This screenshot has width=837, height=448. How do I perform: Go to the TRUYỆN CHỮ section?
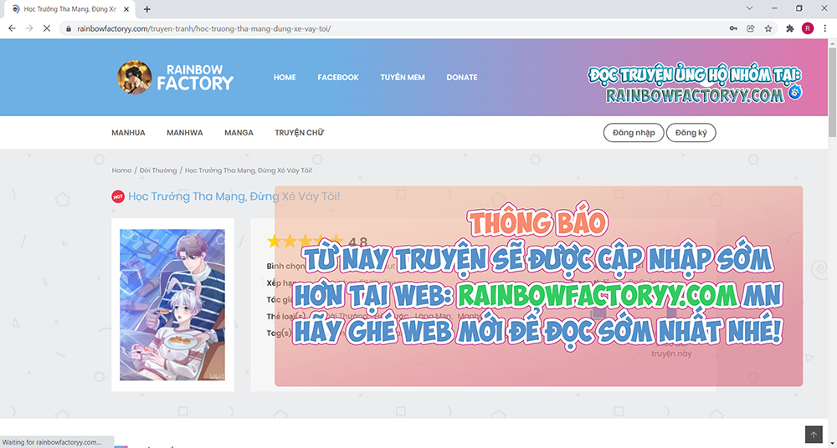(x=299, y=133)
